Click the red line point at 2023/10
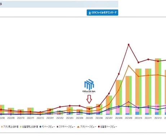166x137 pixels. point(139,62)
